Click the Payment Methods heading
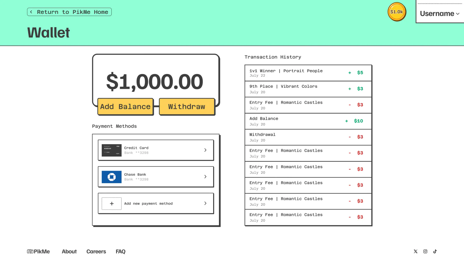464x263 pixels. point(114,126)
